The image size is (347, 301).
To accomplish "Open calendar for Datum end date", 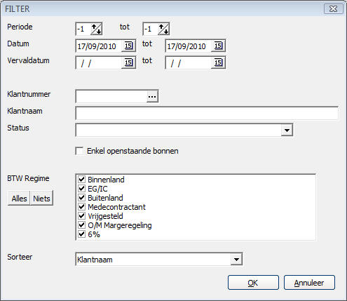I will [x=218, y=46].
